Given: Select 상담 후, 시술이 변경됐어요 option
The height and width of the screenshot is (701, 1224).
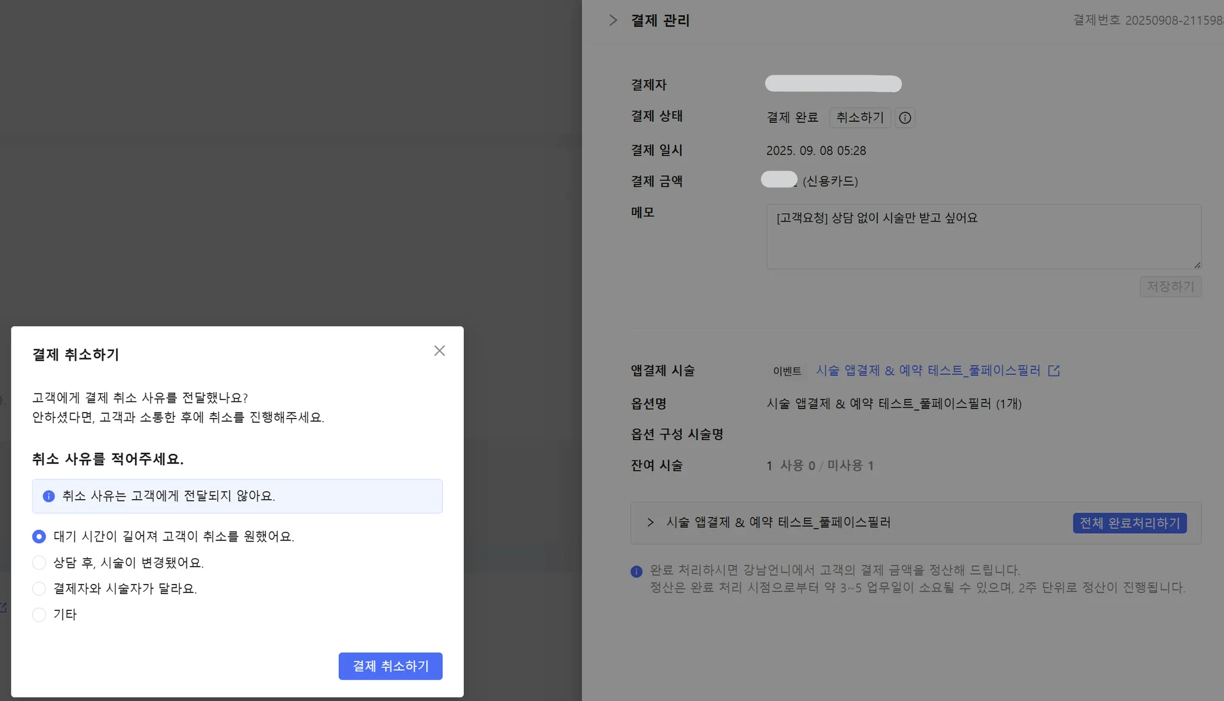Looking at the screenshot, I should coord(39,562).
